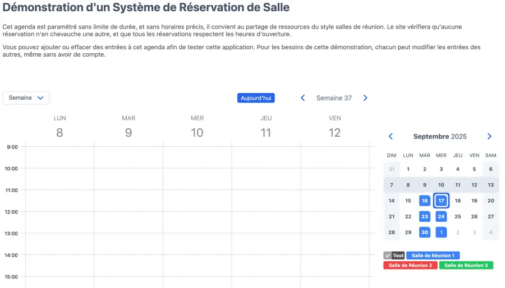
Task: Toggle Salle de Réunion 3 filter
Action: (x=466, y=266)
